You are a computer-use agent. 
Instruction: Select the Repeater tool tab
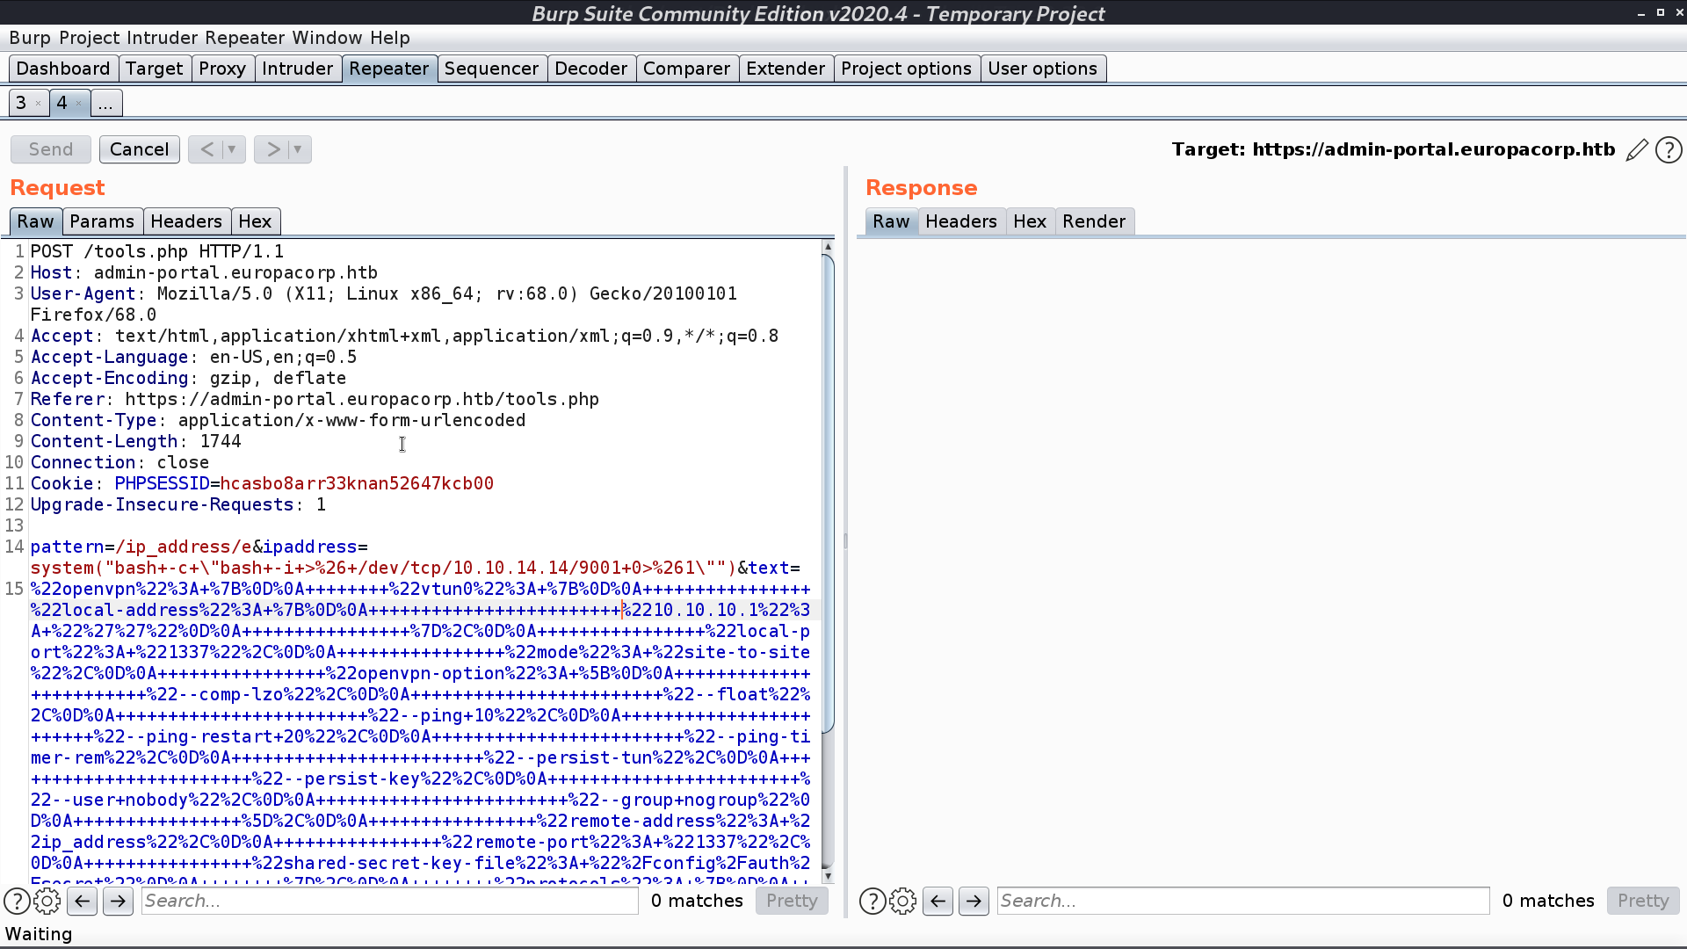coord(389,69)
